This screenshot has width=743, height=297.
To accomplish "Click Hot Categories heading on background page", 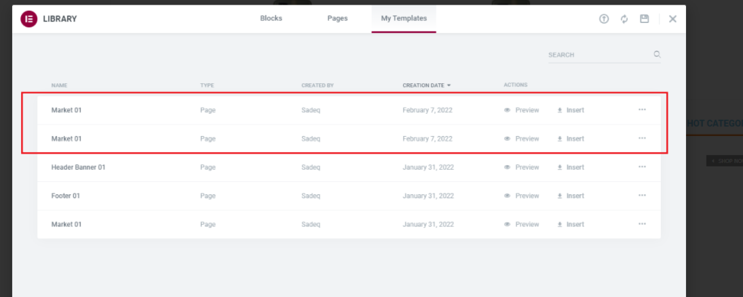I will point(715,123).
